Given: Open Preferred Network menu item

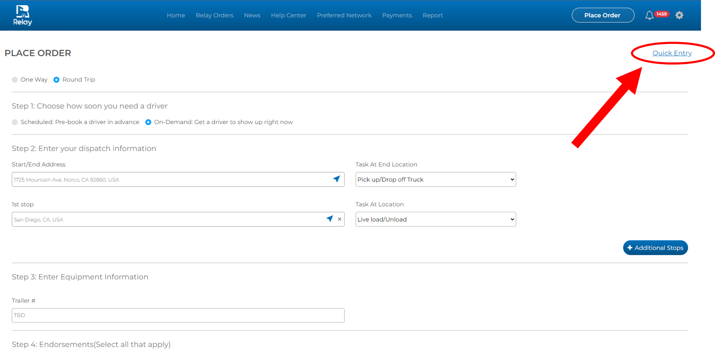Looking at the screenshot, I should coord(344,15).
